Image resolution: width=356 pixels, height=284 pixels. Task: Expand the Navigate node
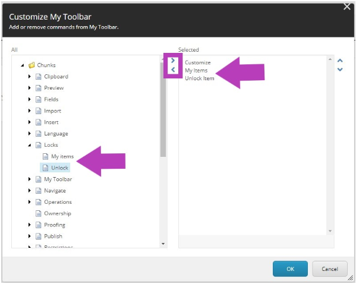coord(29,191)
